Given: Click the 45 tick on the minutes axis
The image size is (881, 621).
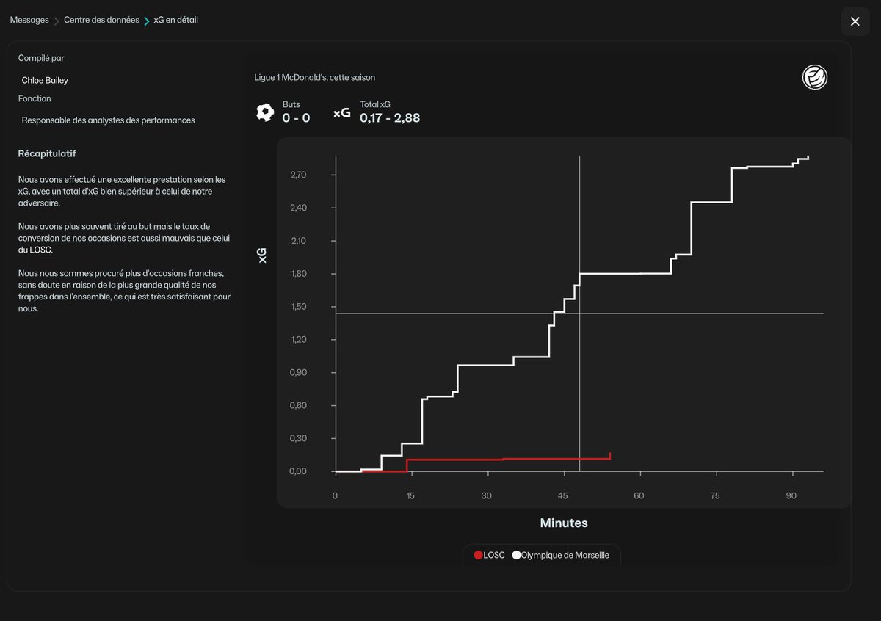Looking at the screenshot, I should pyautogui.click(x=563, y=496).
